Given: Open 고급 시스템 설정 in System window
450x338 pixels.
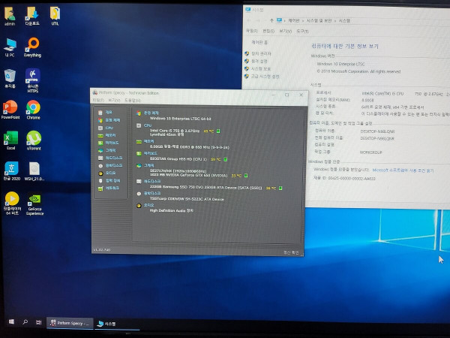Looking at the screenshot, I should [x=265, y=76].
